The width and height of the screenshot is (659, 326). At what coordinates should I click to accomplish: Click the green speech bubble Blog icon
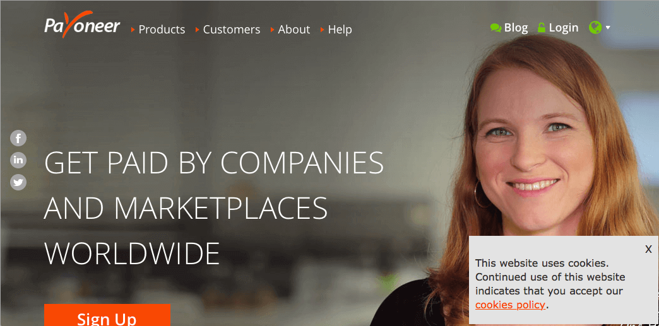click(x=496, y=28)
